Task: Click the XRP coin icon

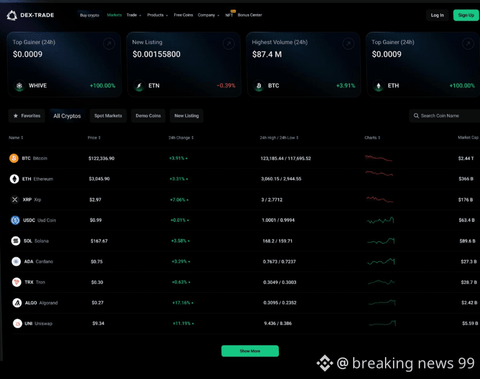Action: pyautogui.click(x=15, y=200)
